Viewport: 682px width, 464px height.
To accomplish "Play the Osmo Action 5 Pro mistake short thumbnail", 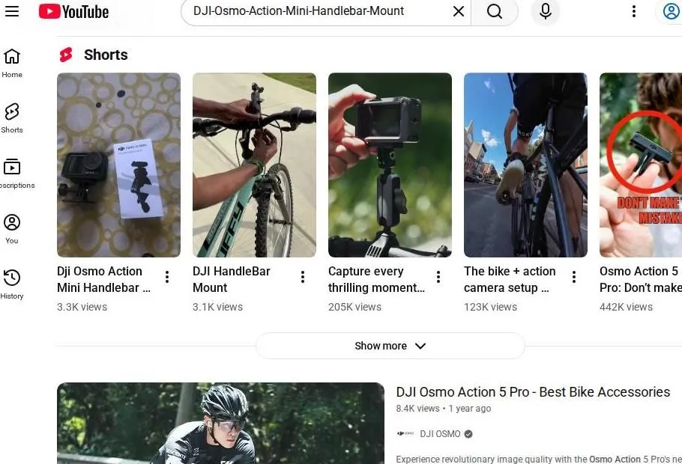I will (x=641, y=165).
